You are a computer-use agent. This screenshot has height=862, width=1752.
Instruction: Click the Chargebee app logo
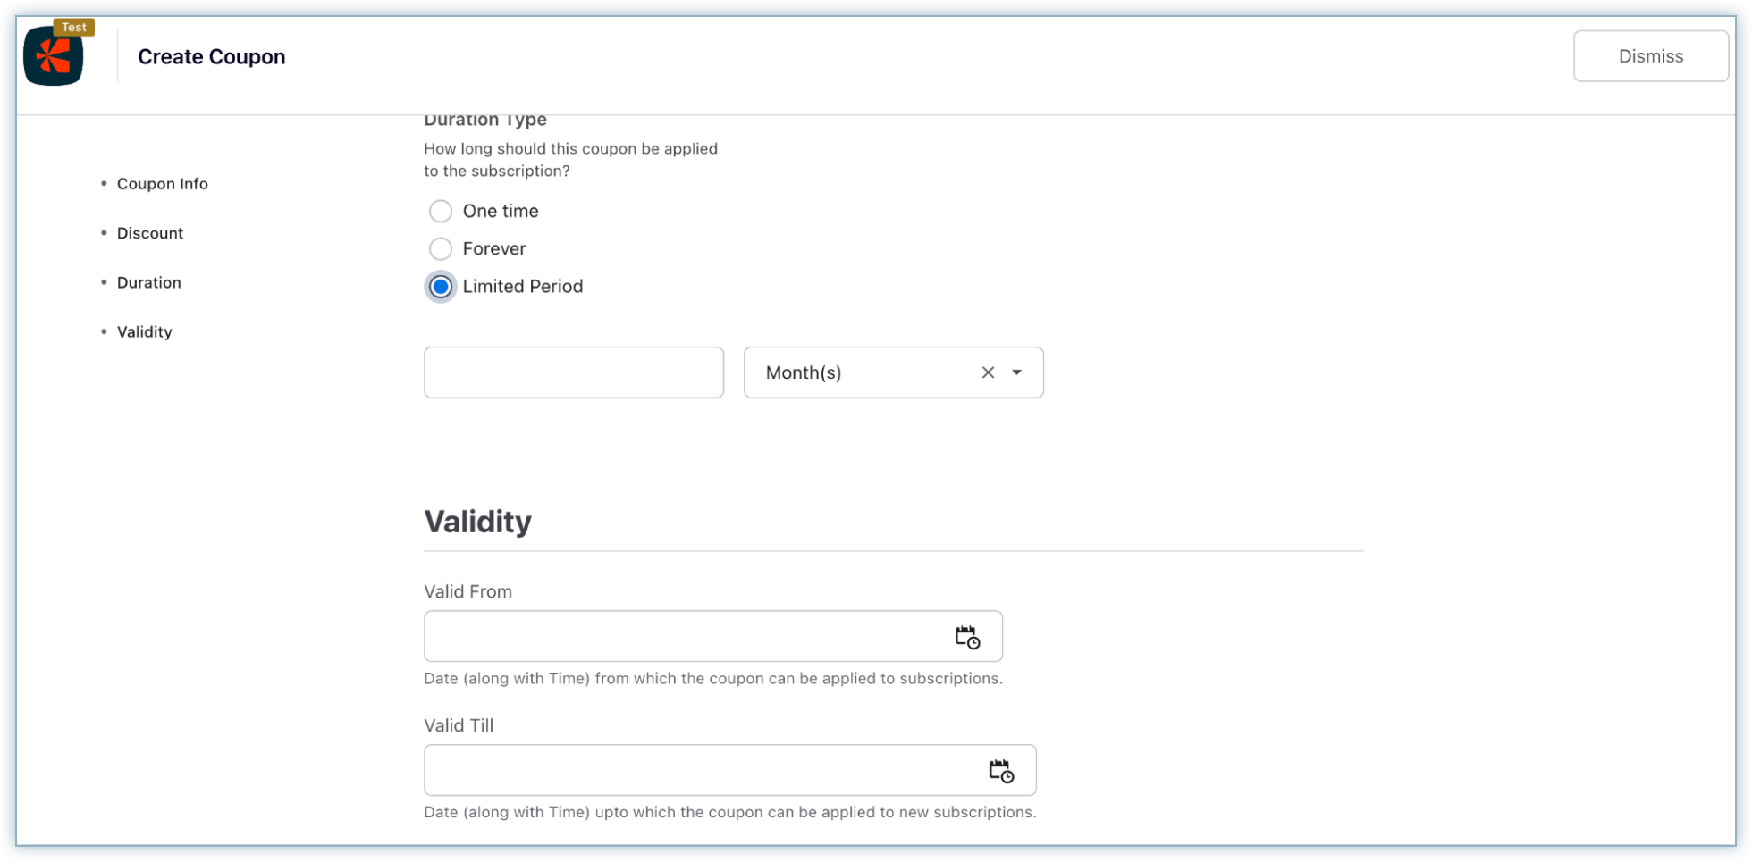tap(53, 56)
